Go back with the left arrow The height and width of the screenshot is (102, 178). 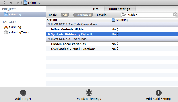tap(11, 2)
